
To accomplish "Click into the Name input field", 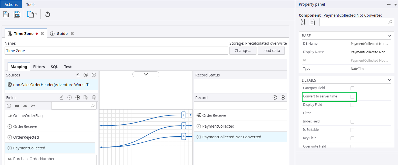I will tap(116, 51).
